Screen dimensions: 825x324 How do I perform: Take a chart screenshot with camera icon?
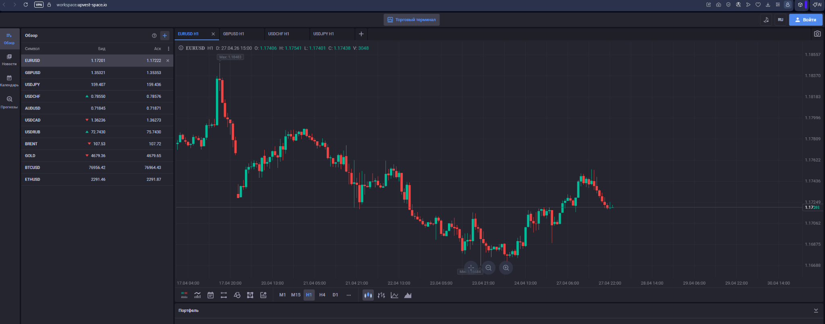point(817,34)
